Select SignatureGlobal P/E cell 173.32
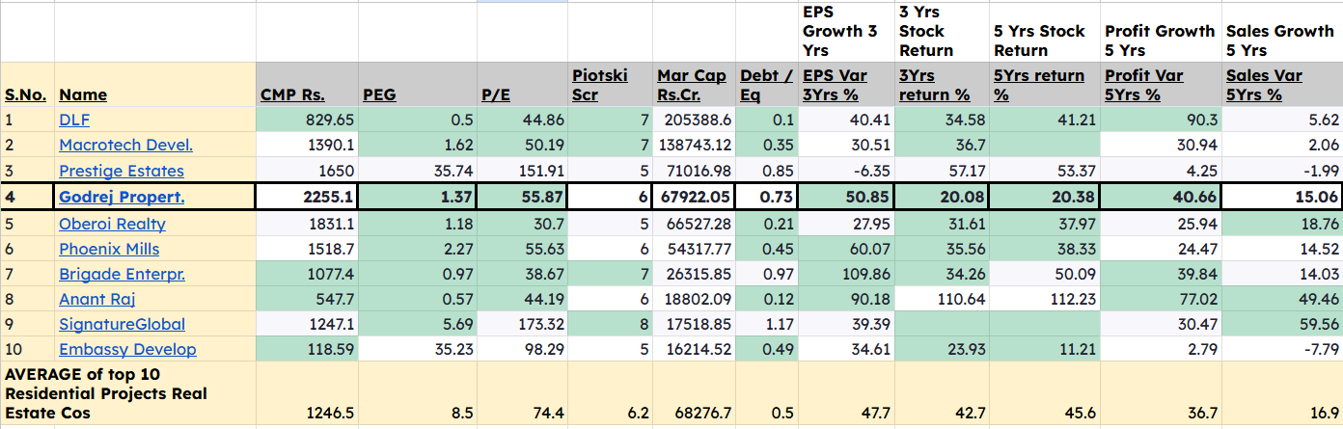This screenshot has width=1343, height=429. pyautogui.click(x=522, y=324)
